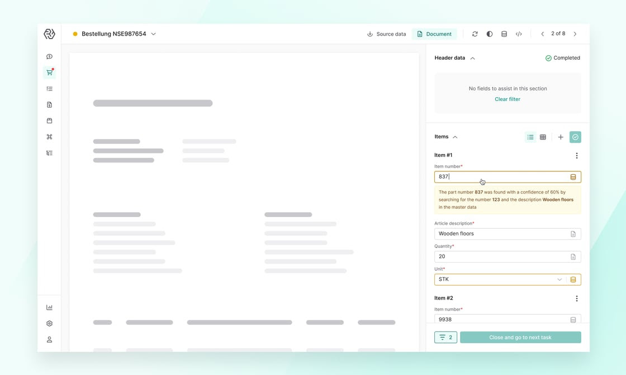Open the package box icon in the sidebar
The width and height of the screenshot is (626, 375).
49,121
